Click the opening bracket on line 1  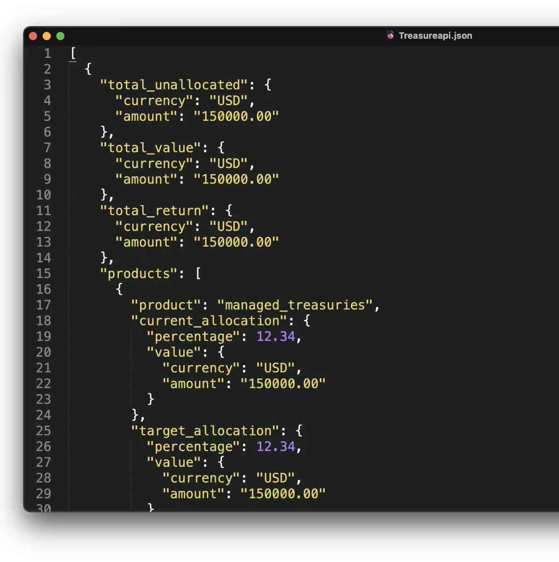click(x=73, y=53)
